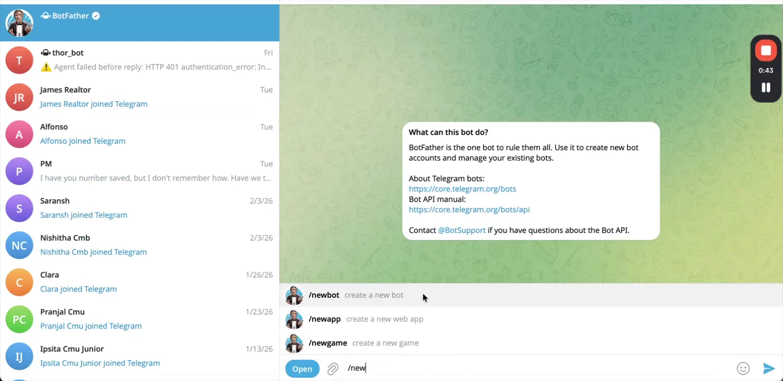Screen dimensions: 783x381
Task: Click the paperclip attach file icon
Action: click(332, 369)
